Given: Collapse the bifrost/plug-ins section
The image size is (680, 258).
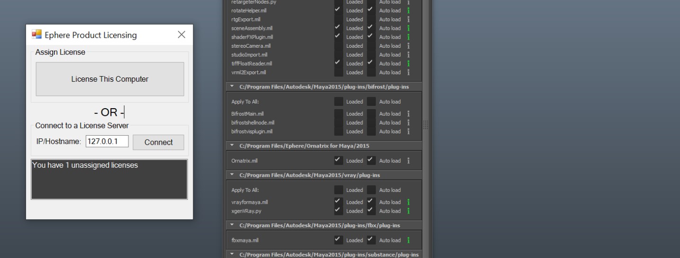Looking at the screenshot, I should click(232, 87).
